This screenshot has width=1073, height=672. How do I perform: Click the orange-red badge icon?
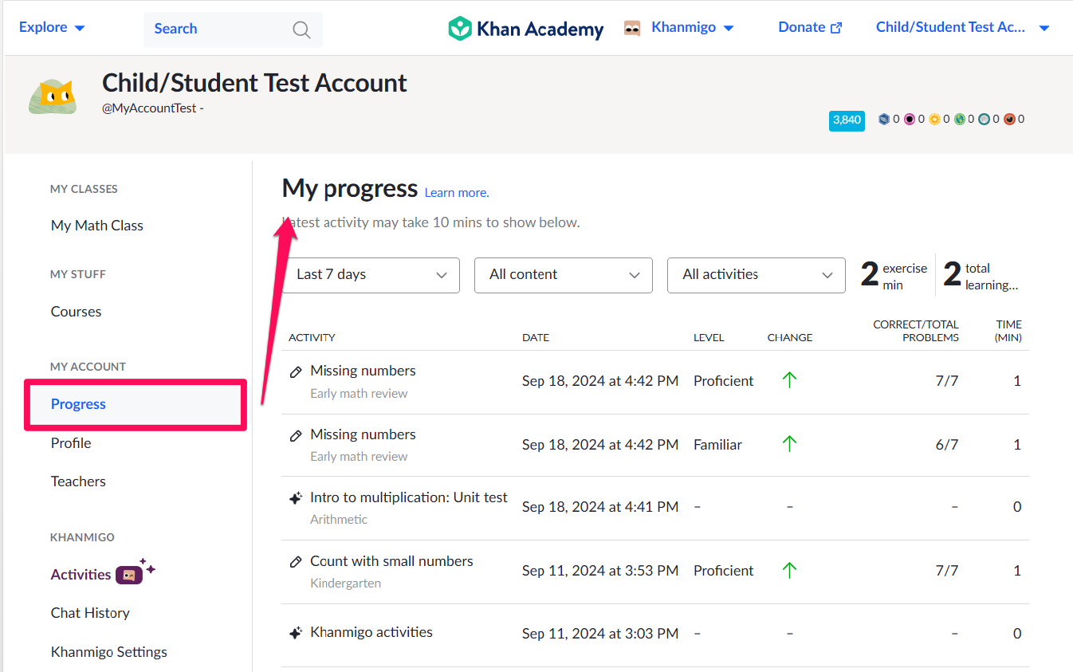tap(1009, 120)
